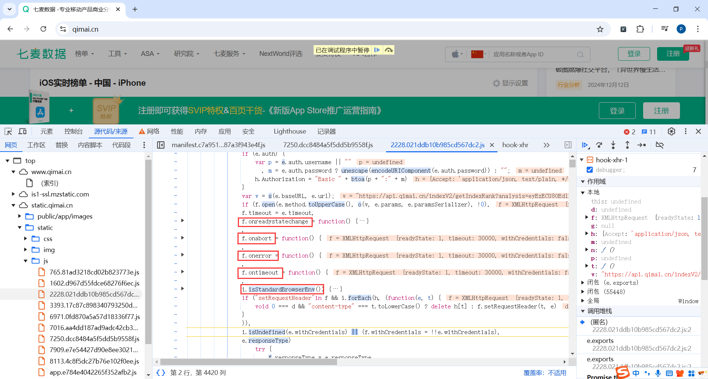This screenshot has width=708, height=379.
Task: Click the 注册 button on green banner
Action: [661, 111]
